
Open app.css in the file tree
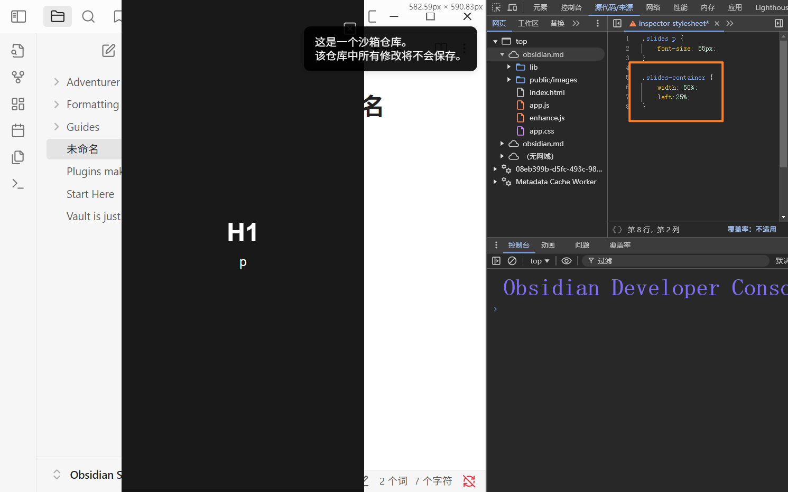point(542,131)
